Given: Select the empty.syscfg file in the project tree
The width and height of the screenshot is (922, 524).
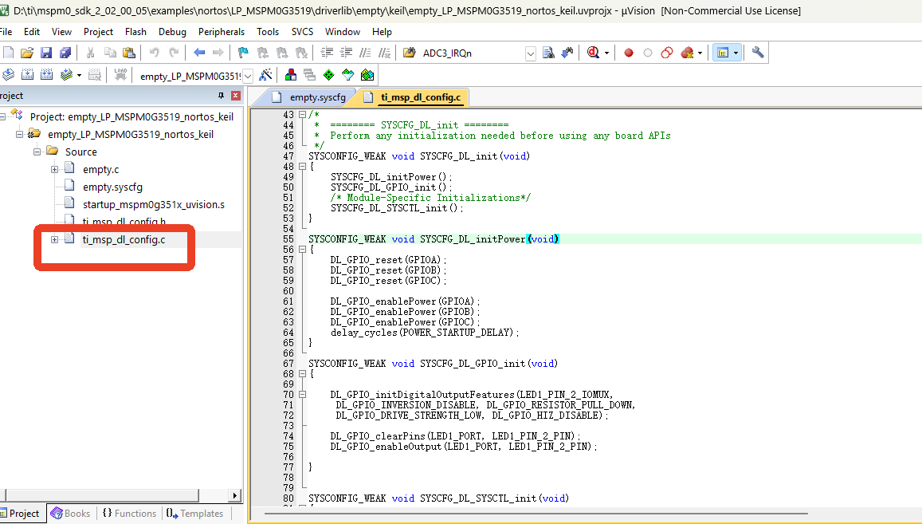Looking at the screenshot, I should pos(112,187).
